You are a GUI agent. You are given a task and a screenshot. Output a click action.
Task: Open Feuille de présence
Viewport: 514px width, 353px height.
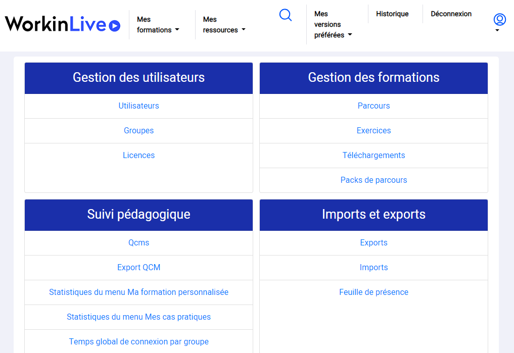pos(373,292)
